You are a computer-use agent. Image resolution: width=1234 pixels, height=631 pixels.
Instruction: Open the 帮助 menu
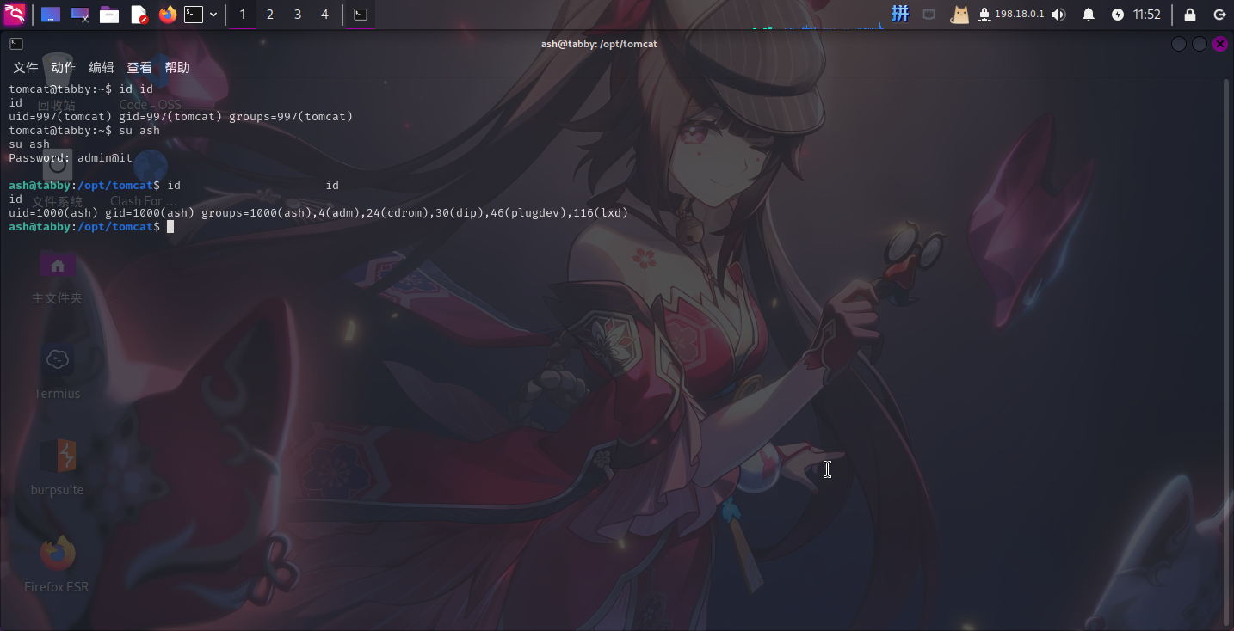177,68
